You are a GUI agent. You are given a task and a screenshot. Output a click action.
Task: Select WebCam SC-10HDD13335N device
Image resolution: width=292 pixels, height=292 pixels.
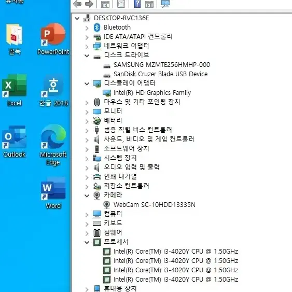tap(155, 205)
